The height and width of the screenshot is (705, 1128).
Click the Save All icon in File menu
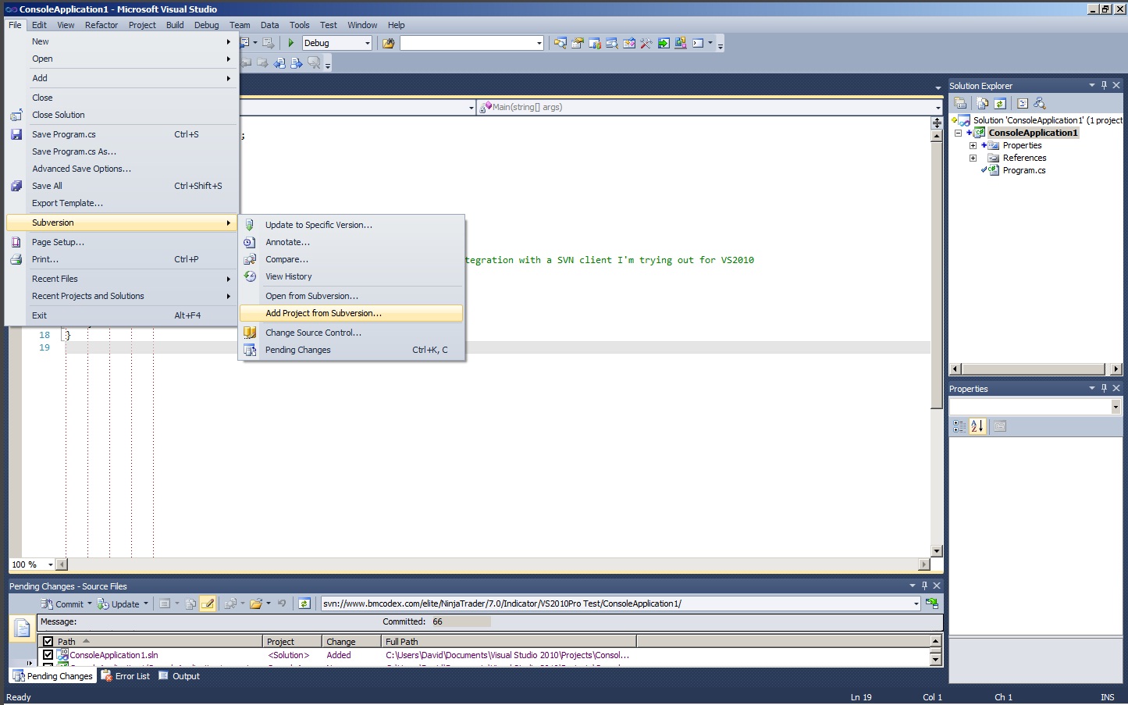pyautogui.click(x=16, y=186)
